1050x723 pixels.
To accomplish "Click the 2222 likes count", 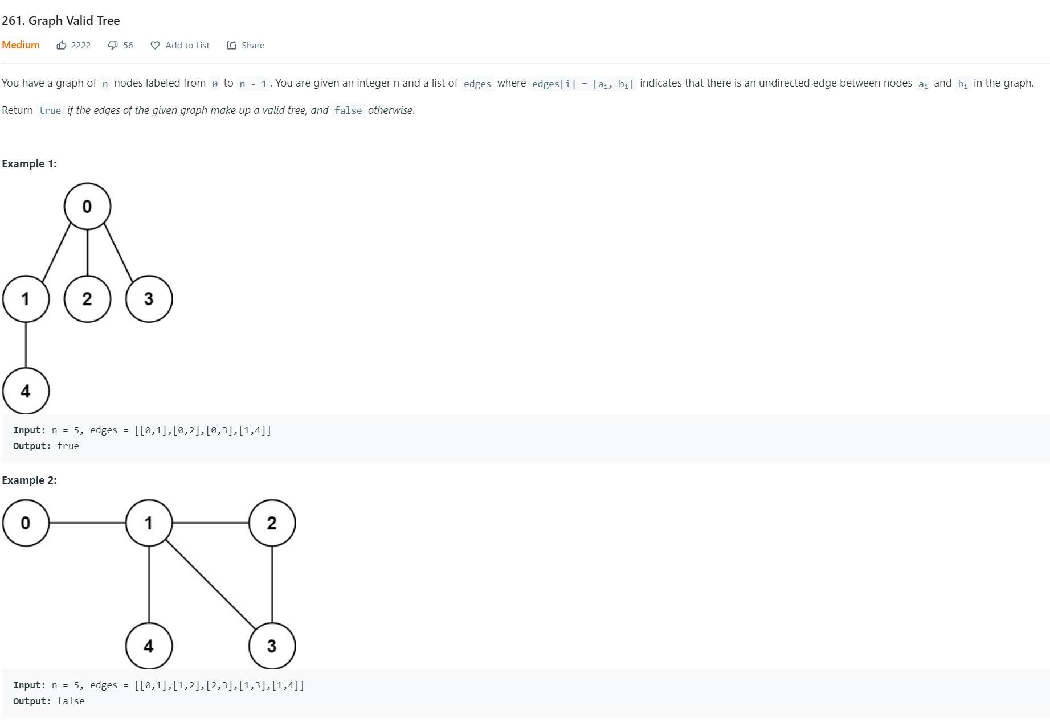I will [81, 45].
